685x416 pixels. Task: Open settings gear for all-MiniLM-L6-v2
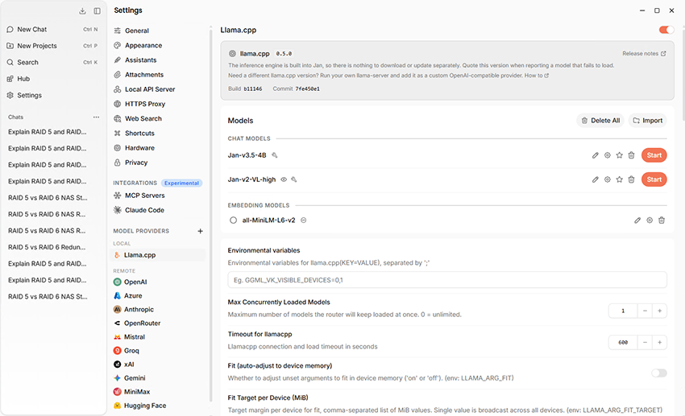650,220
